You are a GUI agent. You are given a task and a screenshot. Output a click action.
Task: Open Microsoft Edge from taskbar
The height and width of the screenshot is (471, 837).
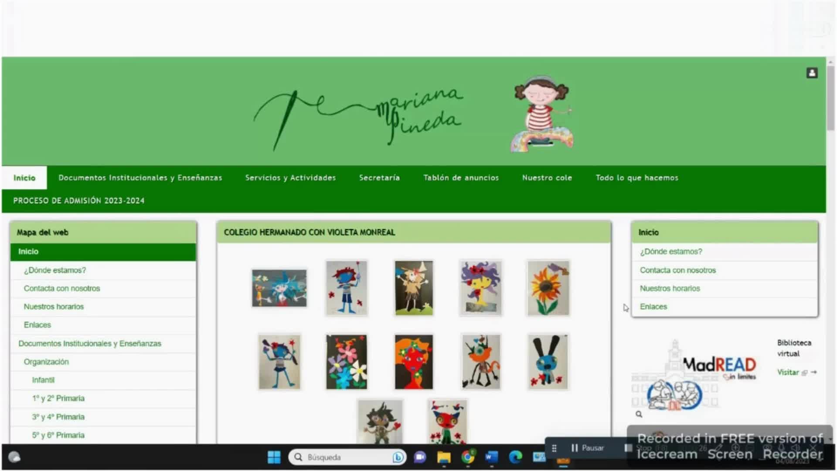coord(515,457)
